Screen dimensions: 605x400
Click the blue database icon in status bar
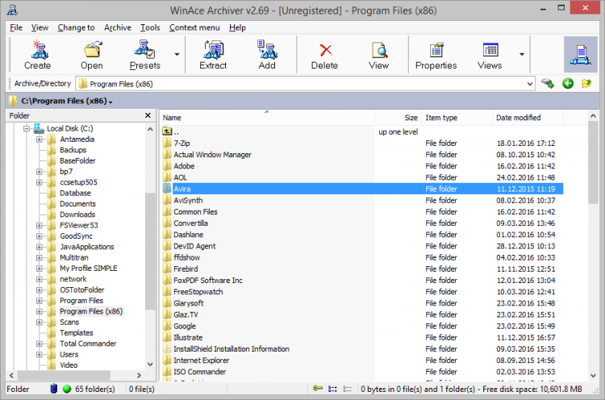click(54, 389)
